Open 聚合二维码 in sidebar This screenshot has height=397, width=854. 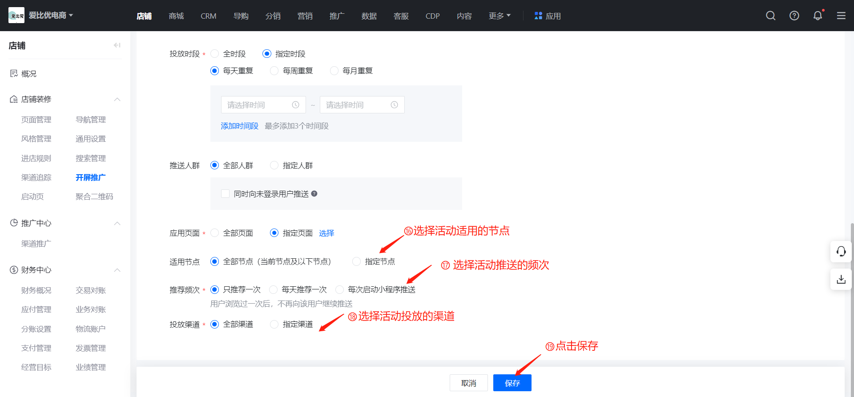94,196
